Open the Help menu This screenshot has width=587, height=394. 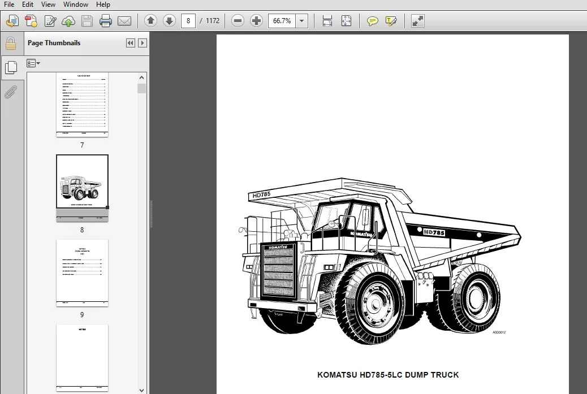click(103, 5)
